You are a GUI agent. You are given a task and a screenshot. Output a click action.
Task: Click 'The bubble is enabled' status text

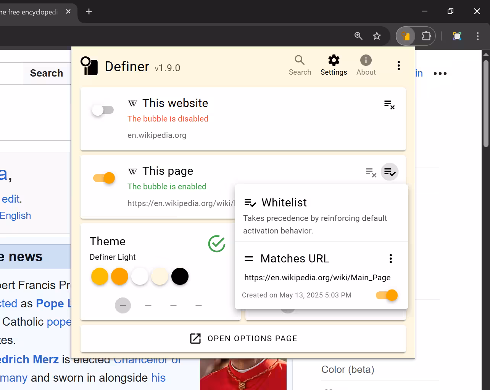click(167, 187)
